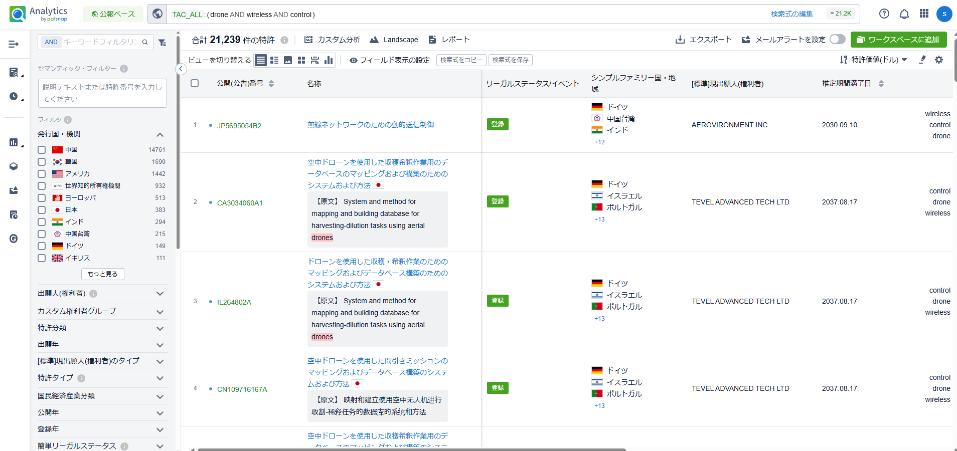This screenshot has width=957, height=451.
Task: Open patent link JP5695054B2
Action: point(239,126)
